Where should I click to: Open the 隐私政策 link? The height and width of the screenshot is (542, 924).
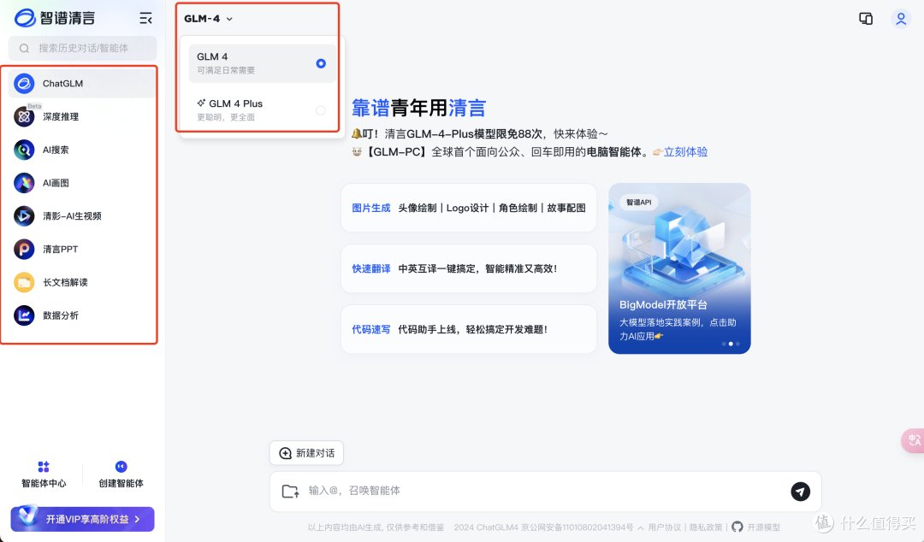point(705,527)
